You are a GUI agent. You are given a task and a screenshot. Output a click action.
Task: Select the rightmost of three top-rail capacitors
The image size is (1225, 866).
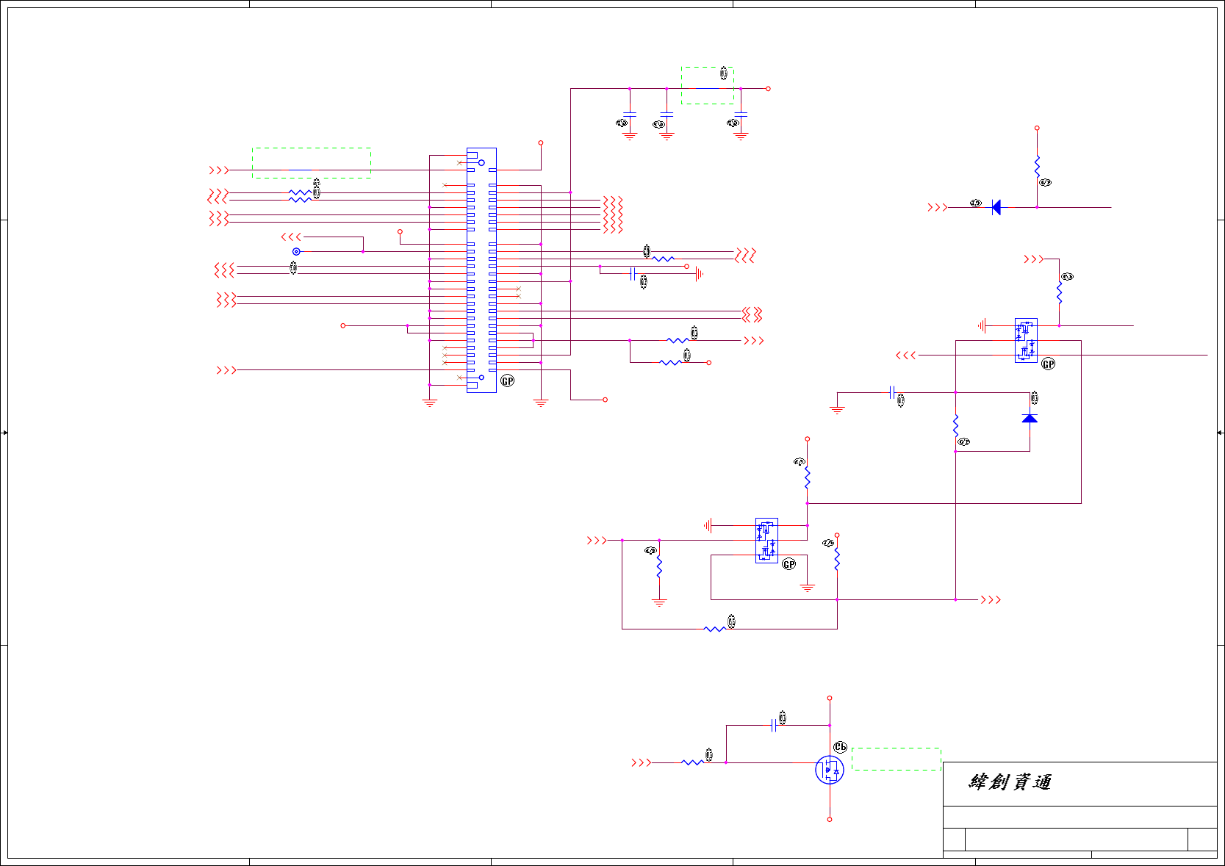741,115
